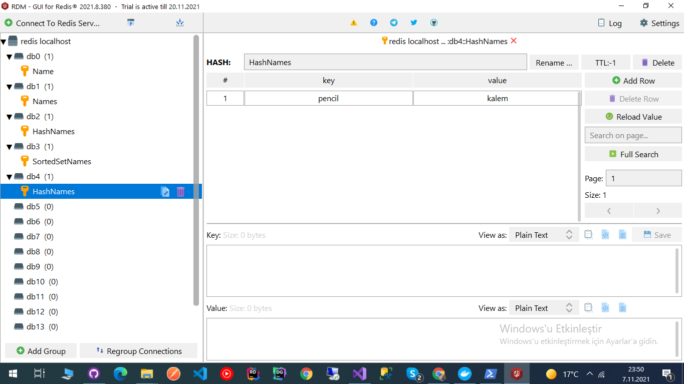Open Docker Desktop from the Windows taskbar
Screen dimensions: 684x384
pyautogui.click(x=465, y=374)
